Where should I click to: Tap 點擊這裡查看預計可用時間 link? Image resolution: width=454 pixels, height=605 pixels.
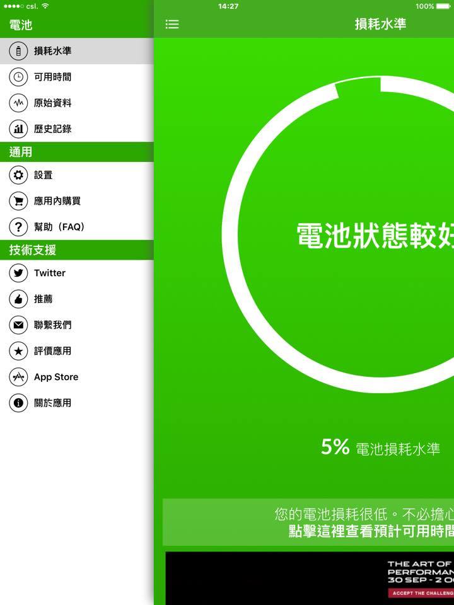coord(371,531)
